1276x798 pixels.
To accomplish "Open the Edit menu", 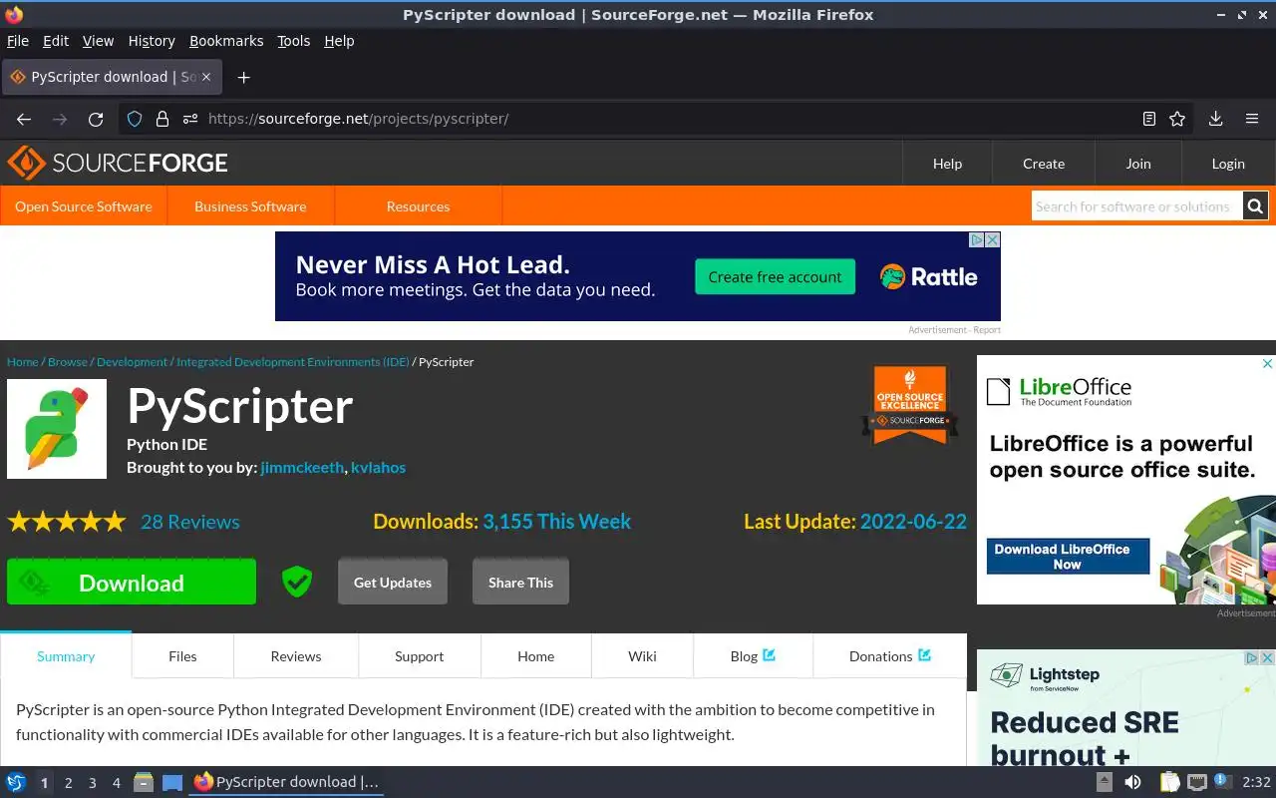I will [56, 41].
